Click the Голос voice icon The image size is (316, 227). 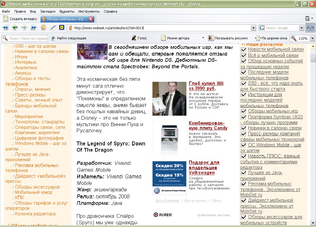click(x=134, y=38)
